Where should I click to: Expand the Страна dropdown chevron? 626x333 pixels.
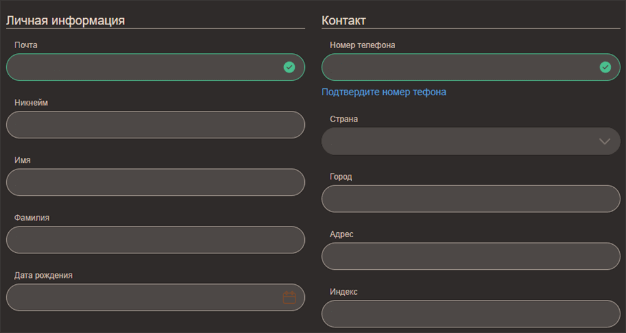pos(604,141)
